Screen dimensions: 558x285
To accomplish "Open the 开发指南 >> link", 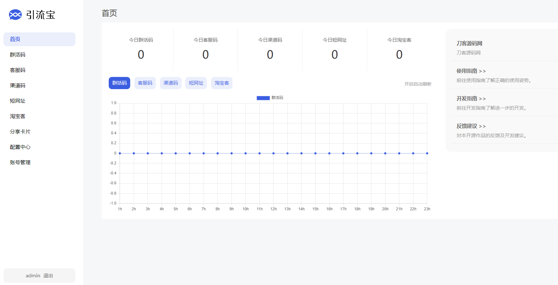I will (471, 99).
